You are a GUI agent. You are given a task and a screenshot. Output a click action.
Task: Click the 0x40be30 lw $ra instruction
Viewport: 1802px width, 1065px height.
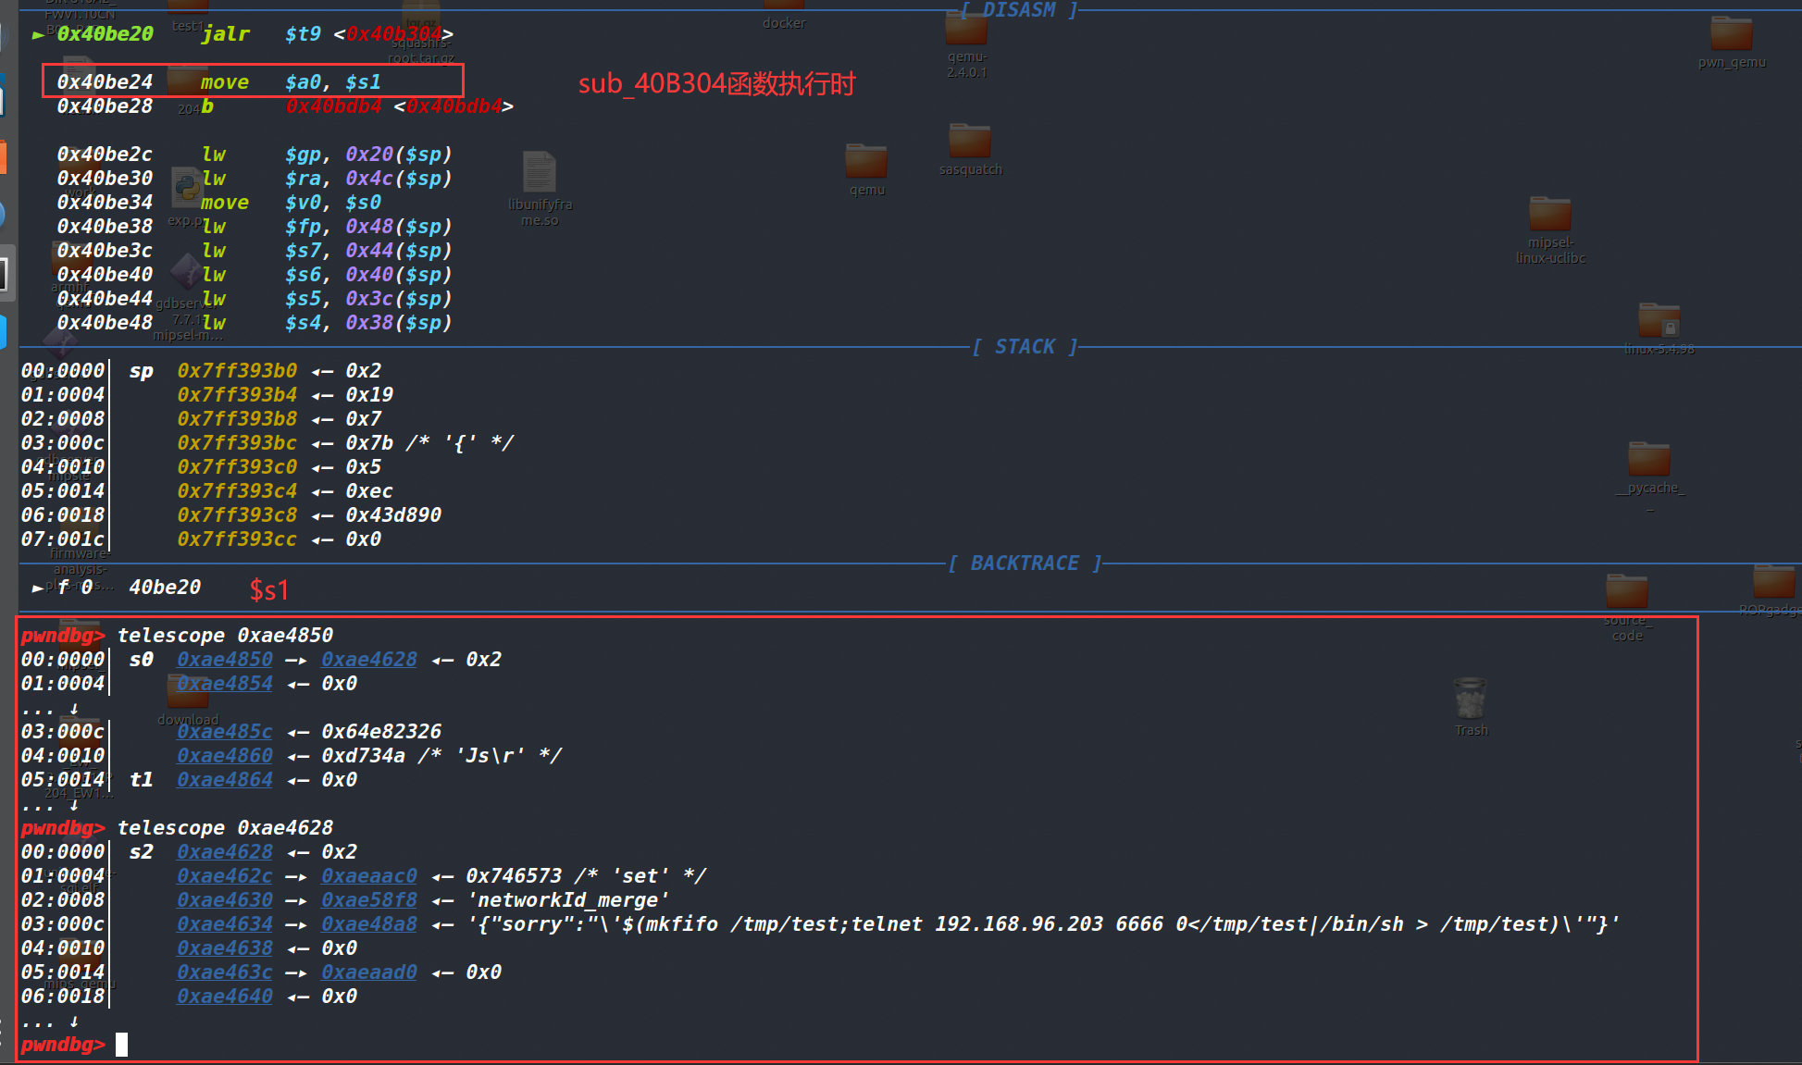255,179
